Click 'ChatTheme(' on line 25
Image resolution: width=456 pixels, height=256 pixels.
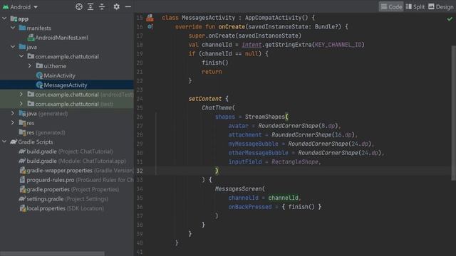[x=219, y=107]
